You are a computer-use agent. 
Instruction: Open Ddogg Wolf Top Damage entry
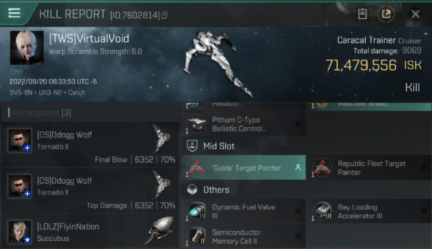coord(90,190)
